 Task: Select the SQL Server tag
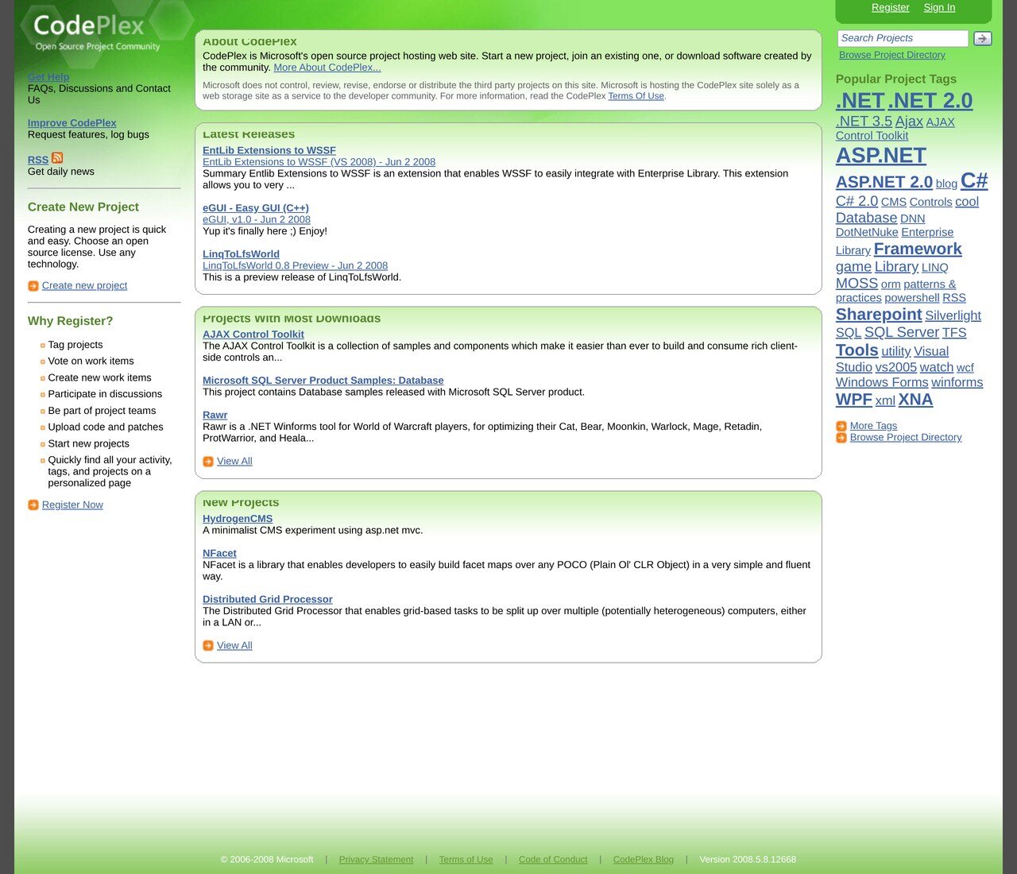point(901,333)
